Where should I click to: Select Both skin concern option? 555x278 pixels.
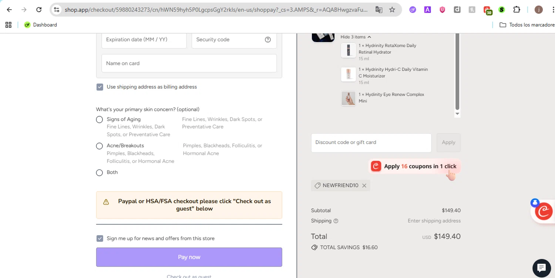100,172
